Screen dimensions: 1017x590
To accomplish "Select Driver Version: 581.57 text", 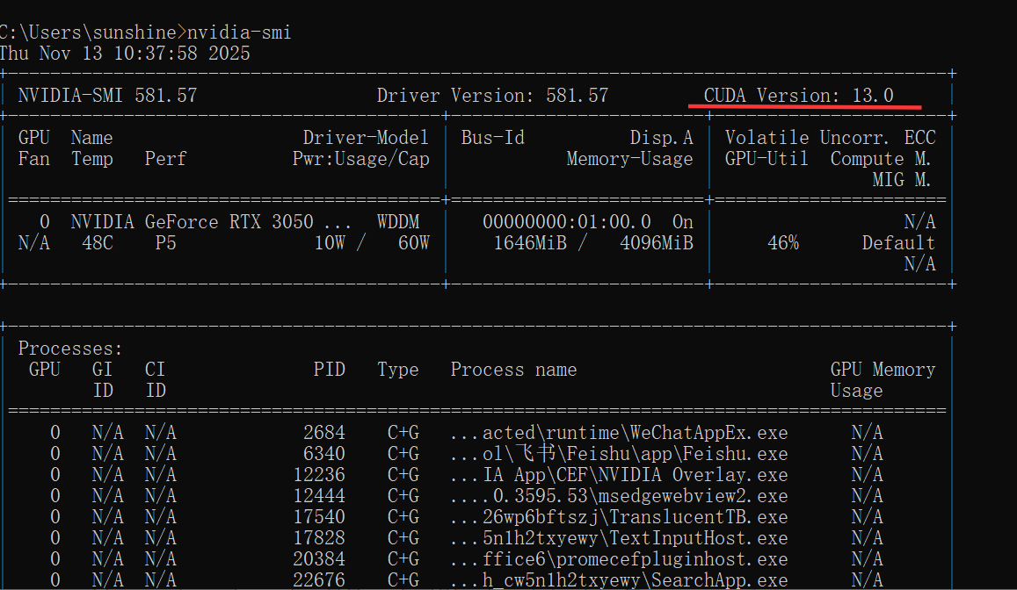I will 492,96.
